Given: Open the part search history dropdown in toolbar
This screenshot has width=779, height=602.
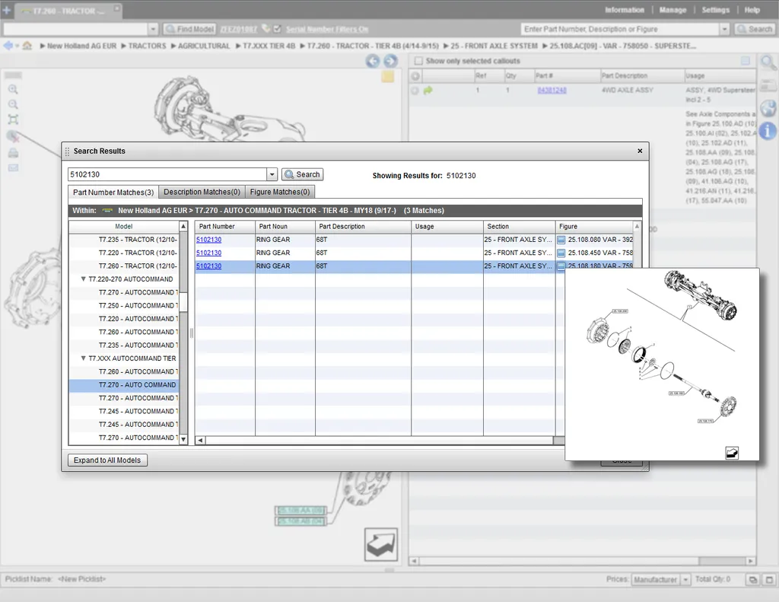Looking at the screenshot, I should click(x=724, y=30).
